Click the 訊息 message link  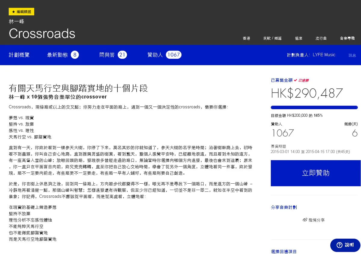pyautogui.click(x=352, y=55)
